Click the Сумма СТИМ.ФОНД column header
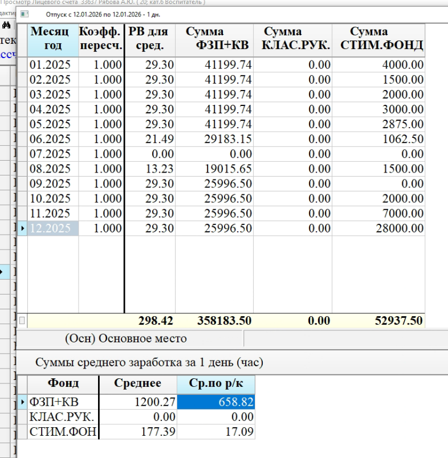Image resolution: width=448 pixels, height=458 pixels. point(378,39)
